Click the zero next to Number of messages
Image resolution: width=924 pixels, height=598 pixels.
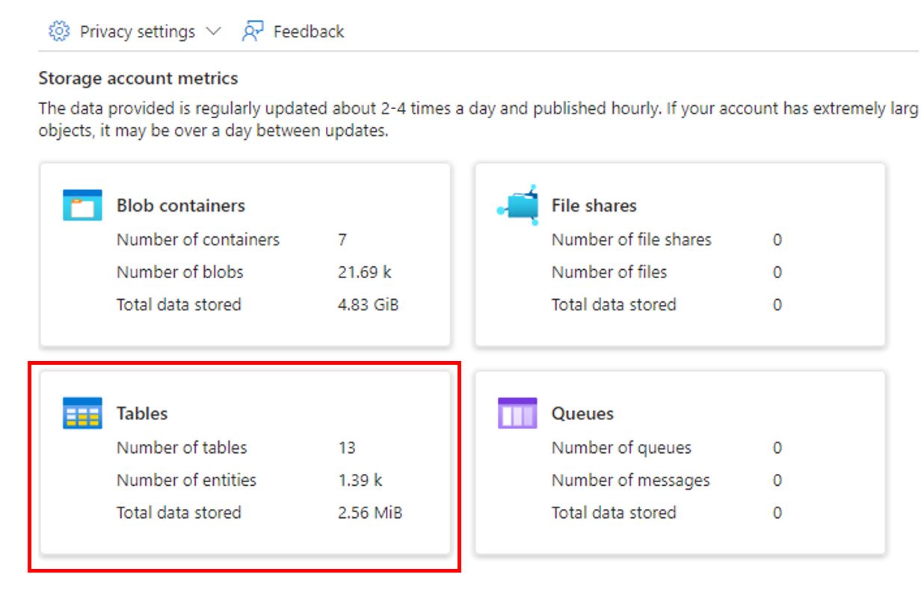[x=777, y=480]
